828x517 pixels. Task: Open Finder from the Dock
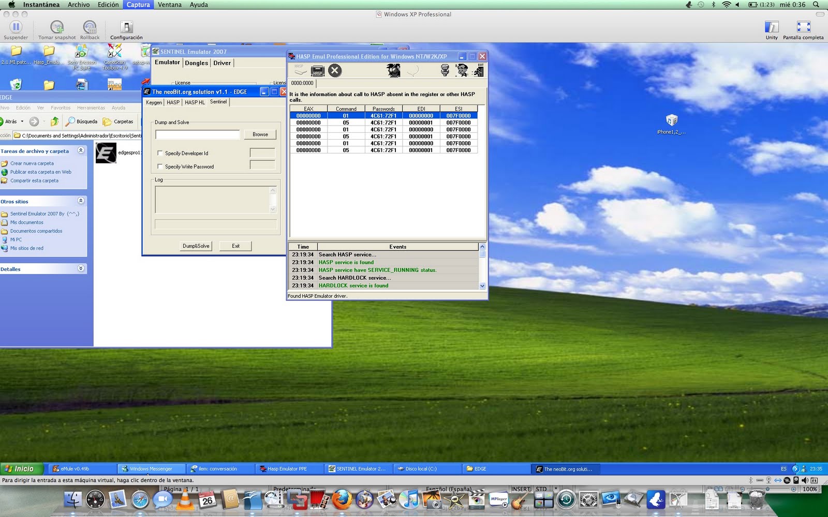[73, 499]
